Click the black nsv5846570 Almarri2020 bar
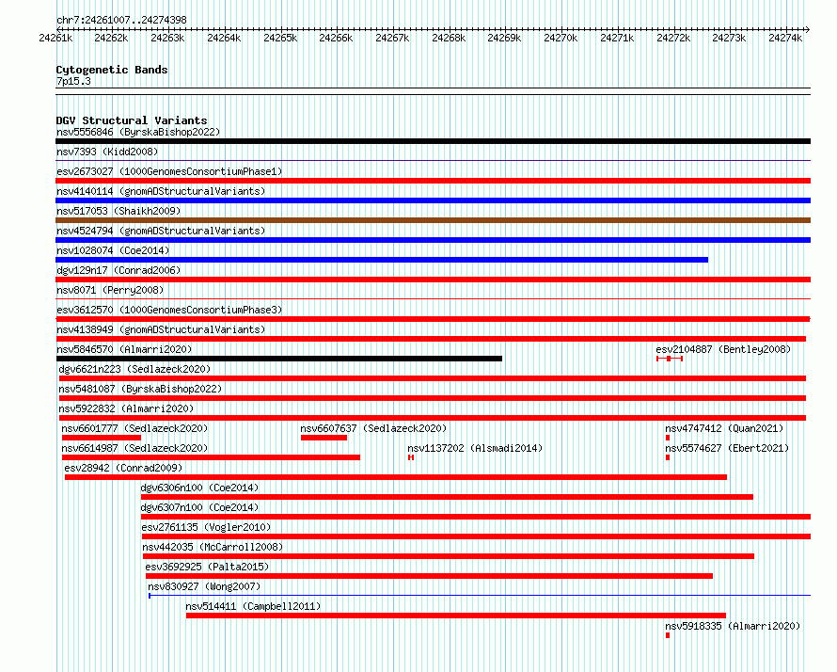The image size is (837, 672). point(278,359)
